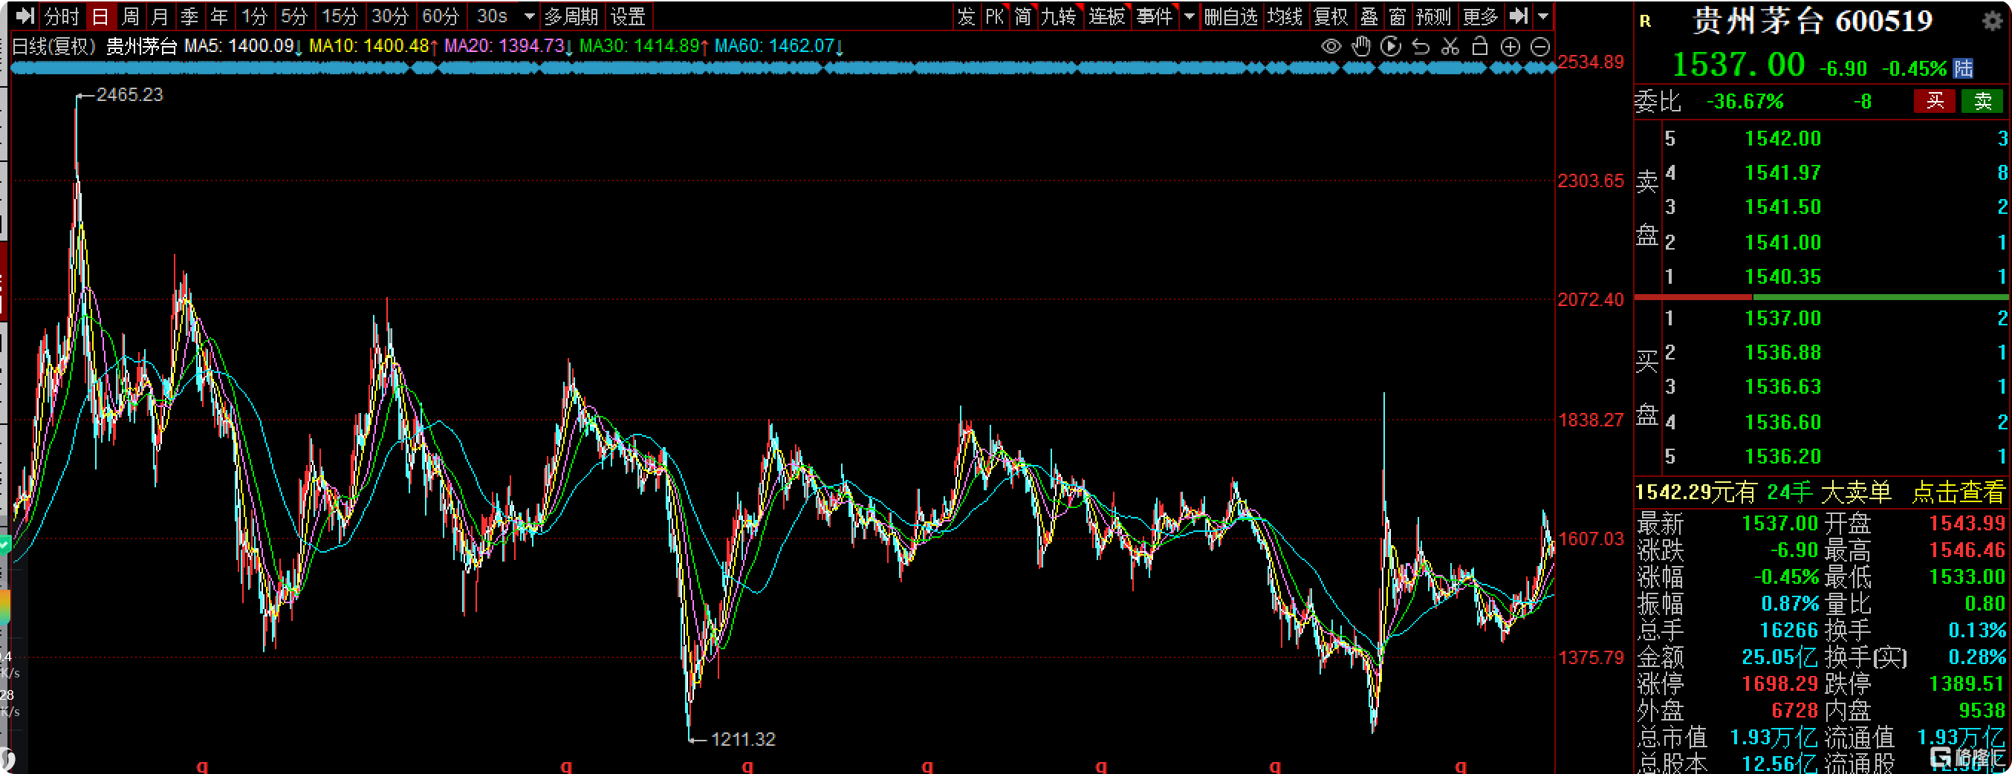Zoom in with plus circle icon

(x=1510, y=47)
